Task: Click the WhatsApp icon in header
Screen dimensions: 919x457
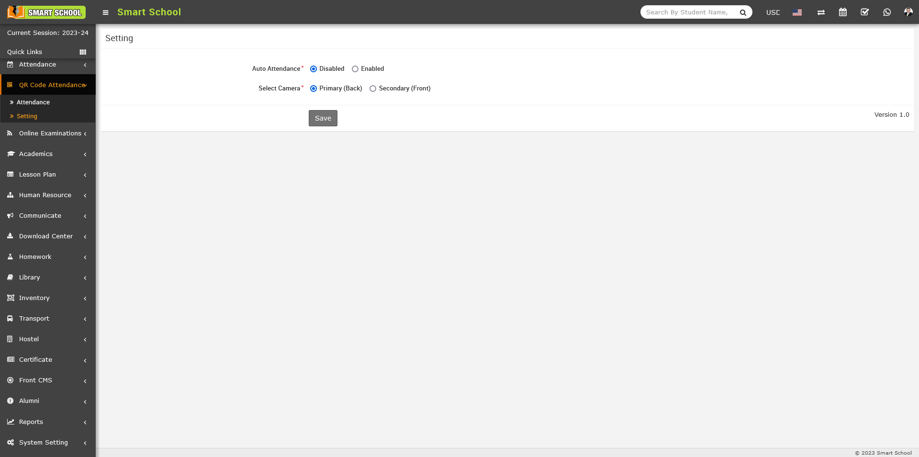Action: [886, 12]
